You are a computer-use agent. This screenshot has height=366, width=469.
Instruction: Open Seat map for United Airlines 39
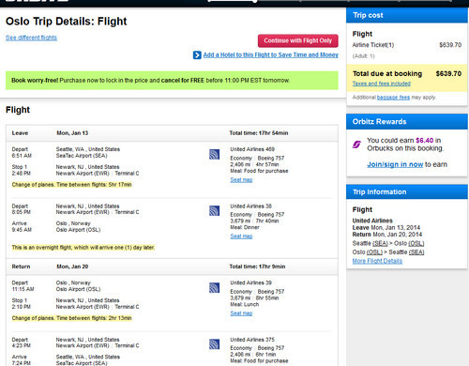241,313
